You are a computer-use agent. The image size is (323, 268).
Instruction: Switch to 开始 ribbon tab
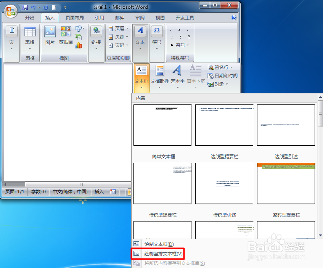click(x=30, y=18)
